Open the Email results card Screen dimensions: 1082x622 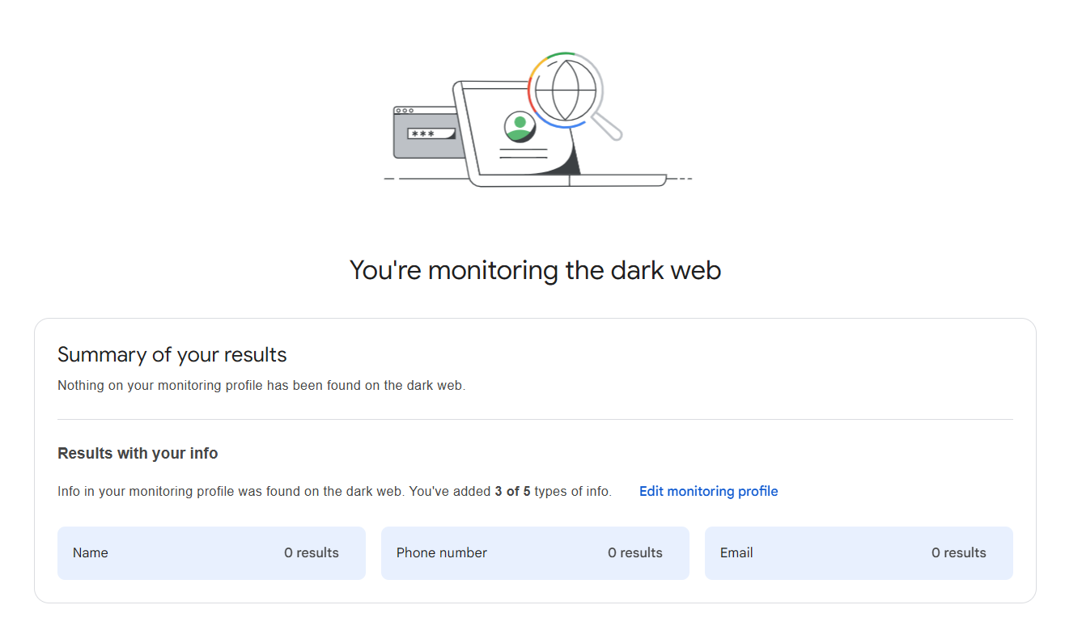pyautogui.click(x=859, y=553)
